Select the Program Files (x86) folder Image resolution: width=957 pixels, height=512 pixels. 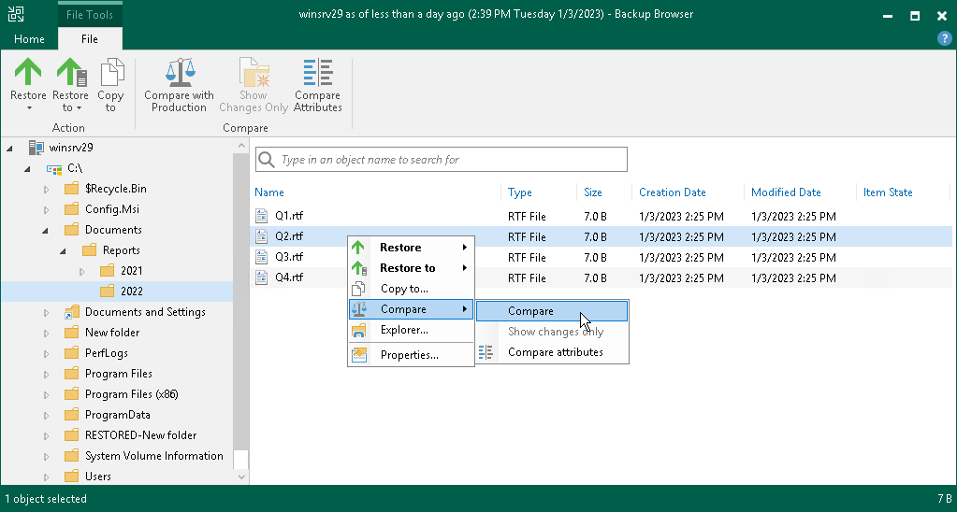132,393
